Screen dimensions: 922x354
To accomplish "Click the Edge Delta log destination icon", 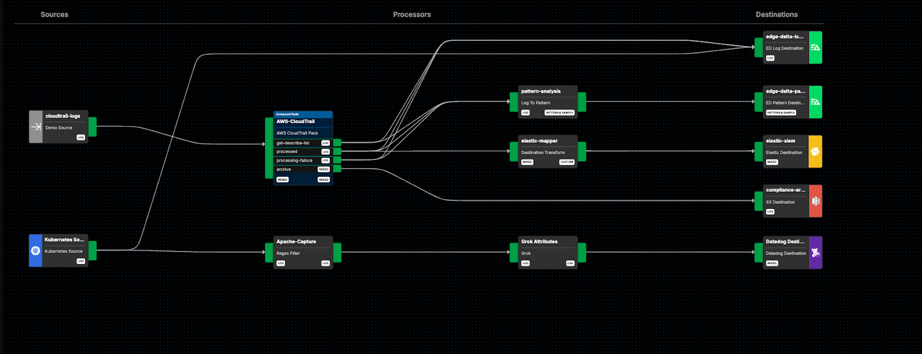I will pos(815,48).
